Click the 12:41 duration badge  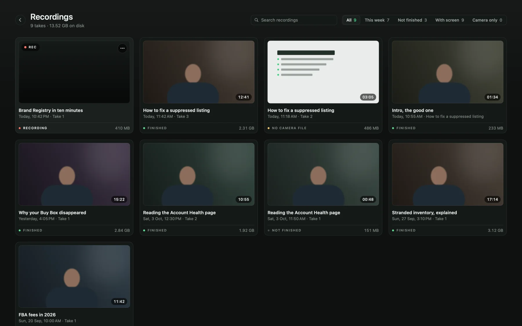pyautogui.click(x=244, y=97)
